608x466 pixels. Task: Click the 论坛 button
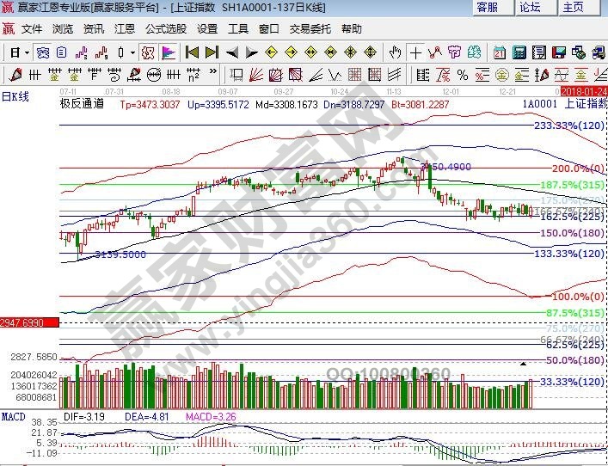tap(531, 8)
